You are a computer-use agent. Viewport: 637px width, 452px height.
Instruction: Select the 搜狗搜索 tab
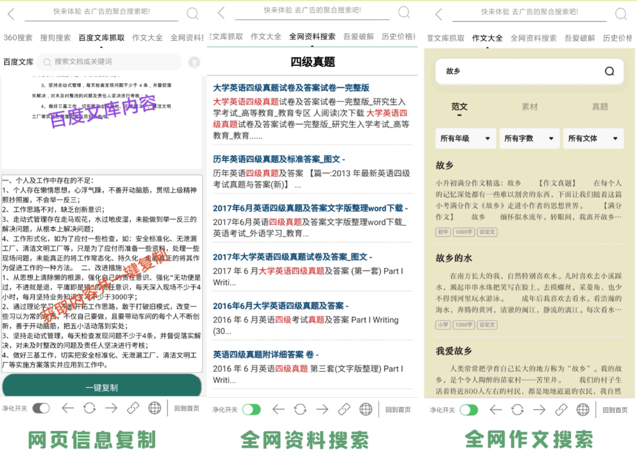click(56, 38)
